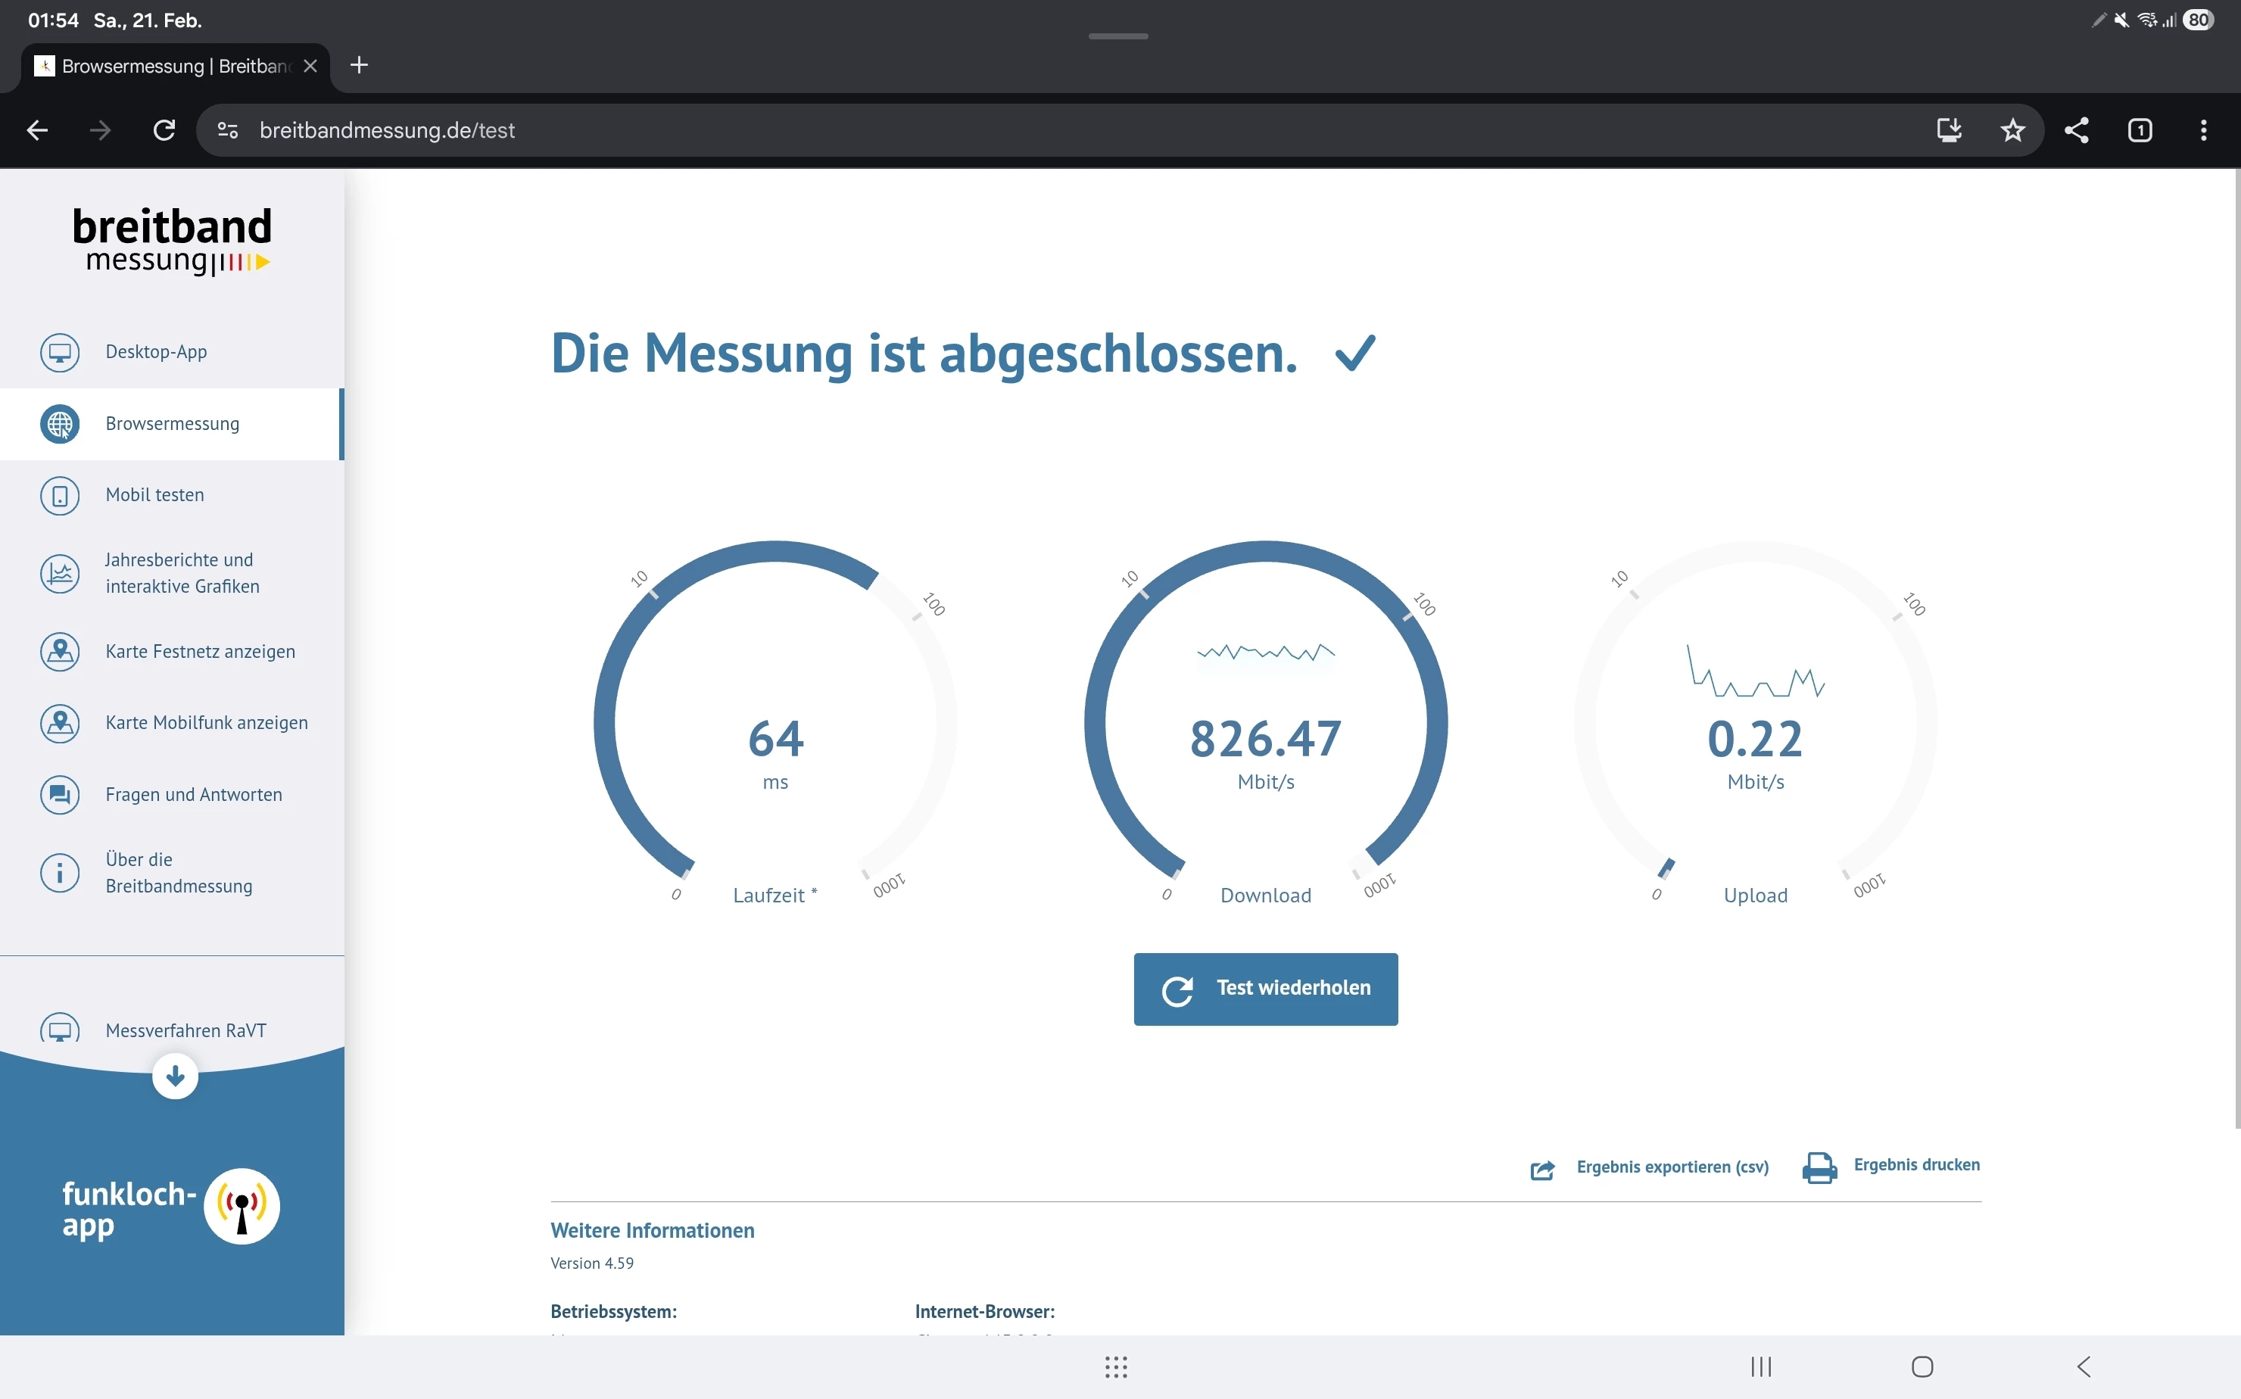Open Jahresberichte und interaktive Grafiken chart icon

point(60,573)
